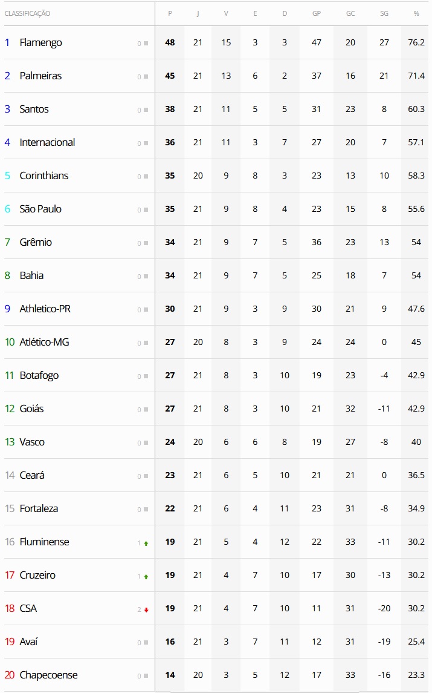Screen dimensions: 432x693
Task: Click the gray no-change square beside Grêmio
Action: (x=146, y=243)
